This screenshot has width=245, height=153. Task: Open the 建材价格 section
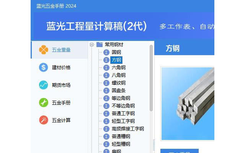pyautogui.click(x=59, y=67)
